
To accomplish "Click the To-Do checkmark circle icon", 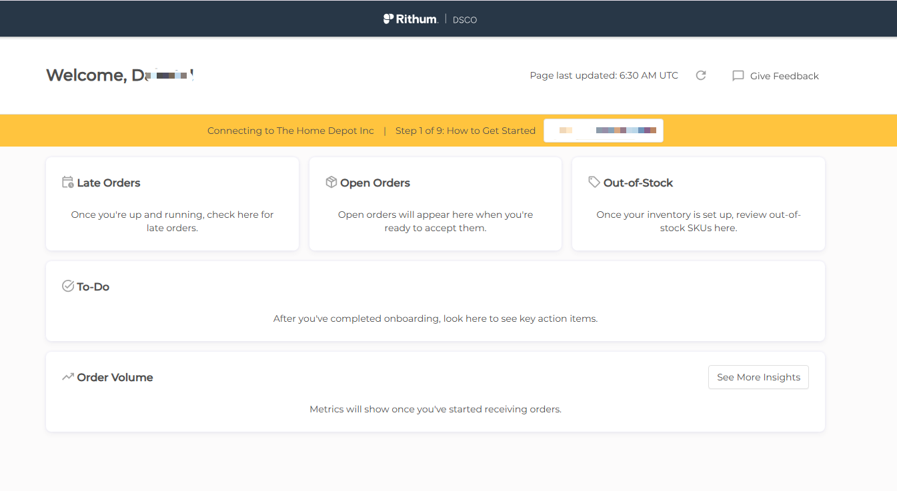I will (67, 286).
